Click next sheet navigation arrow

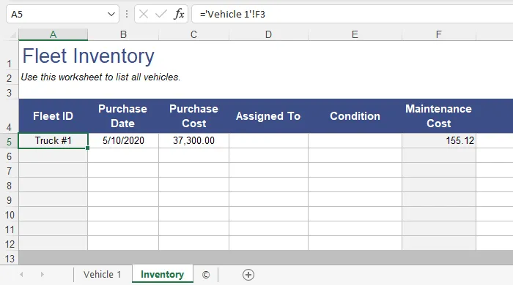pyautogui.click(x=43, y=275)
